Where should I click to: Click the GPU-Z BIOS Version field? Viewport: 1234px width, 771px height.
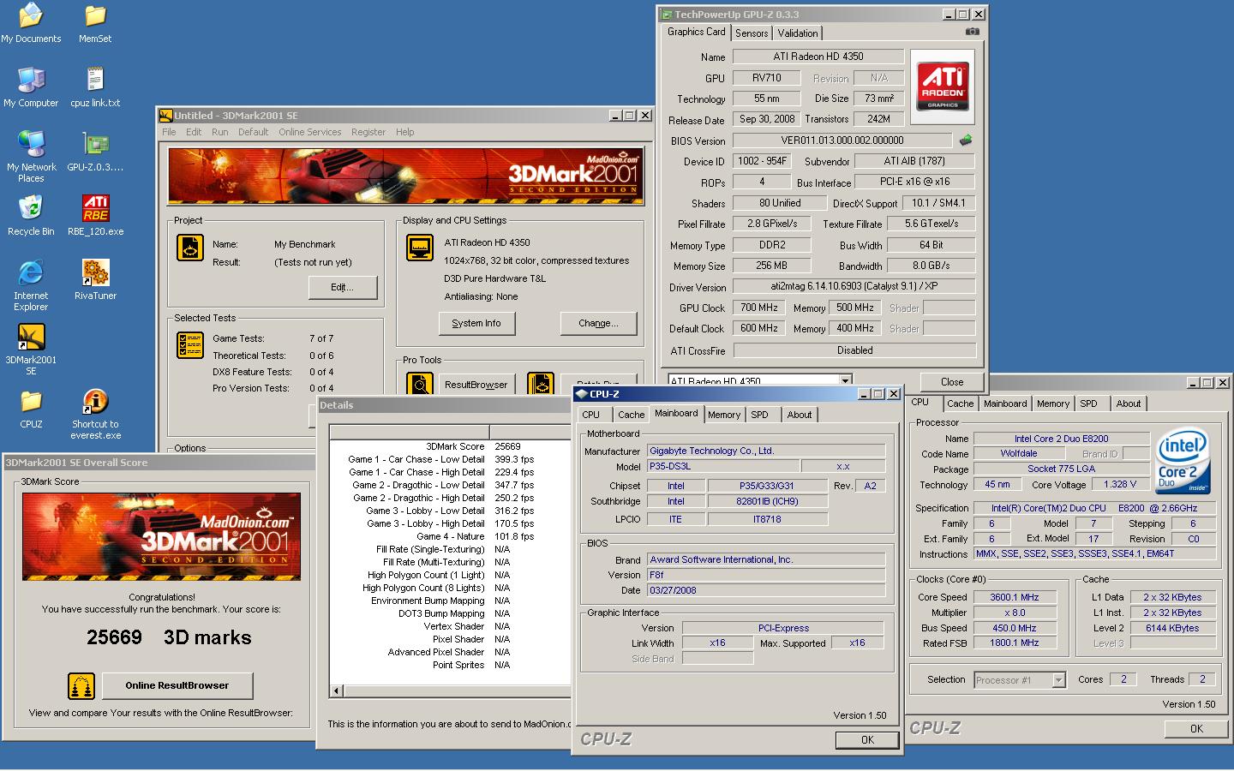pyautogui.click(x=842, y=140)
